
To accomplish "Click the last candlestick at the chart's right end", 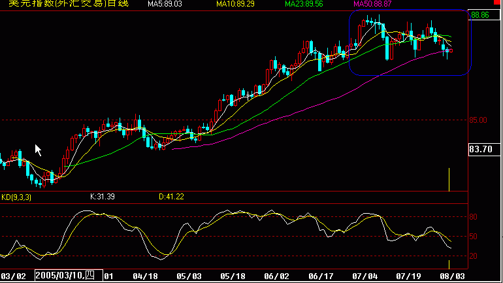I will coord(451,51).
